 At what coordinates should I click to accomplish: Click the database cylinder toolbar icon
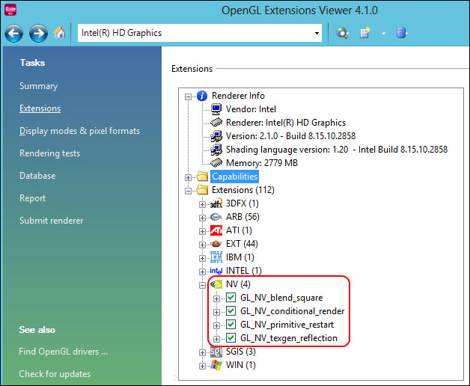(402, 33)
